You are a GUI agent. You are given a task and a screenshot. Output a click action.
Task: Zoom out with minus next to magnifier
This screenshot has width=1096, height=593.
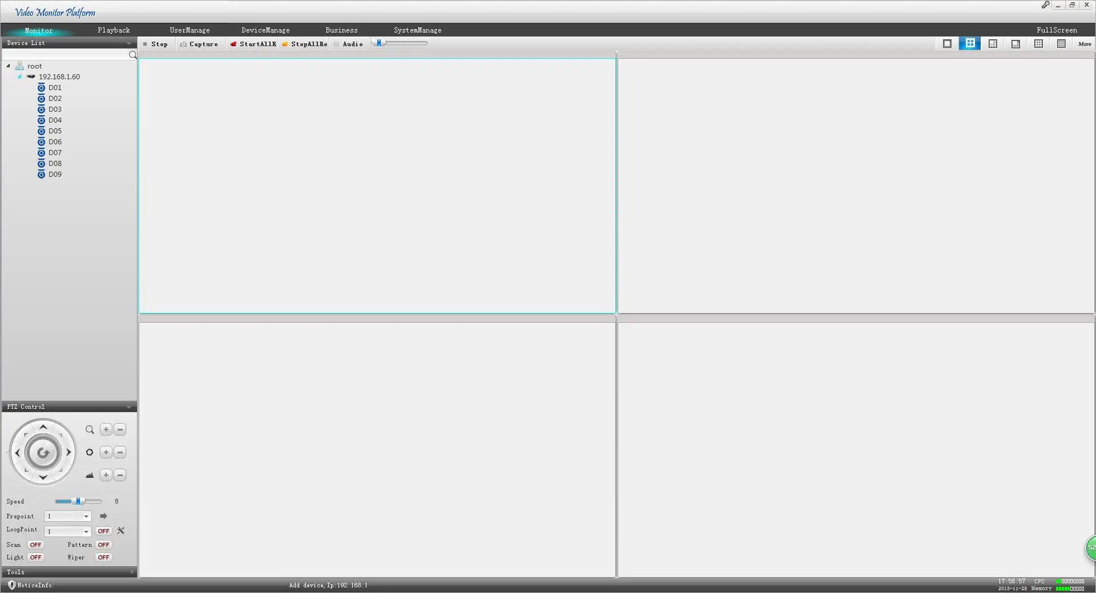[120, 430]
